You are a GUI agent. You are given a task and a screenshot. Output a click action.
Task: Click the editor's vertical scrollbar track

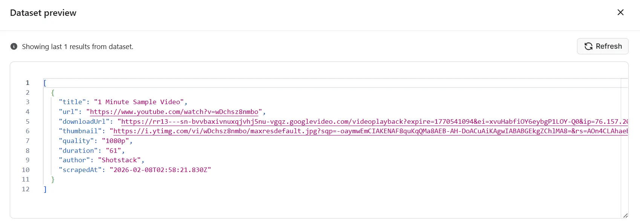point(624,151)
